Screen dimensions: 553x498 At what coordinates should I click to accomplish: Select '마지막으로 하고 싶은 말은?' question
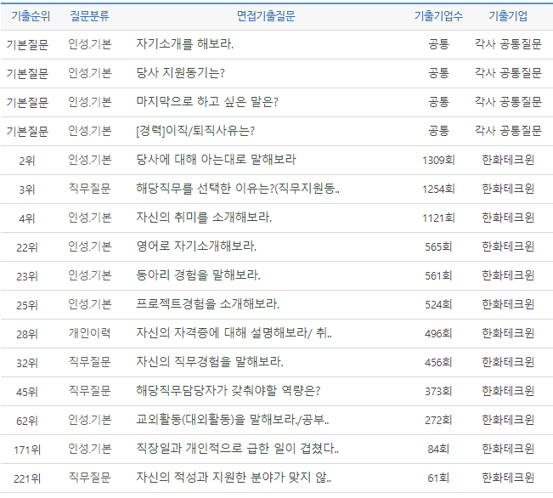[x=207, y=102]
